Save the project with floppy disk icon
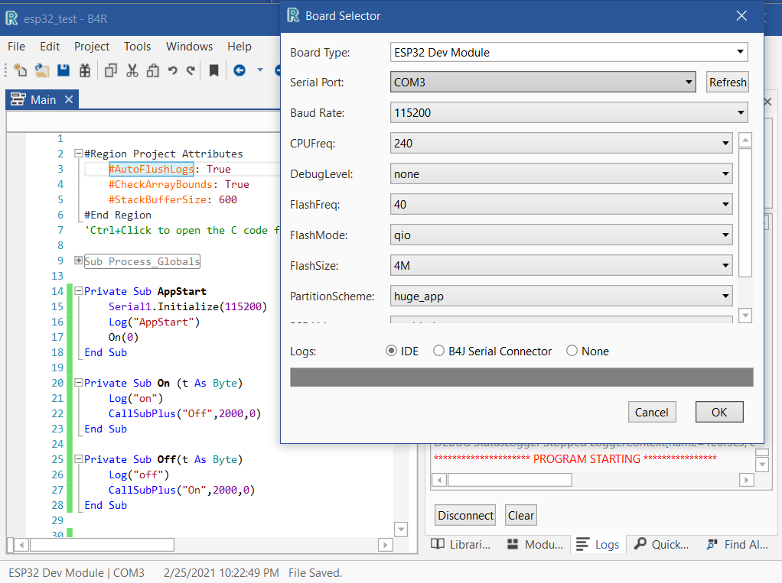Screen dimensions: 782x583 pos(64,70)
